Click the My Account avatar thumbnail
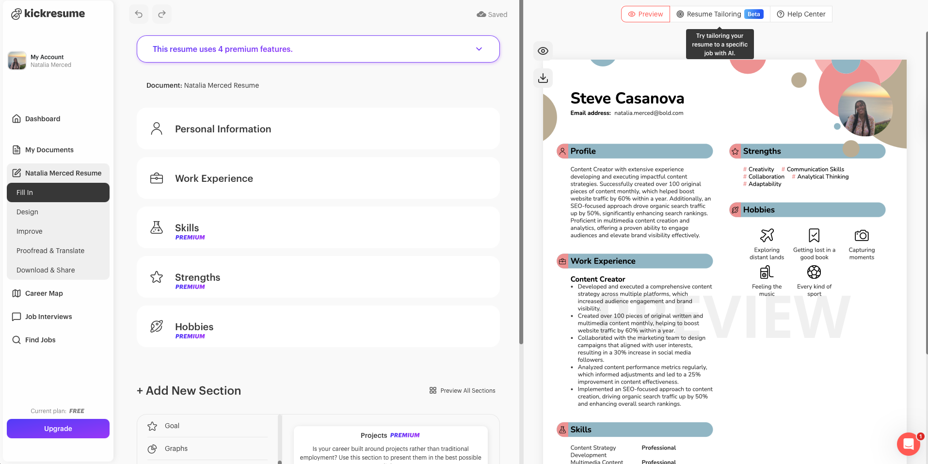This screenshot has height=464, width=928. [17, 60]
